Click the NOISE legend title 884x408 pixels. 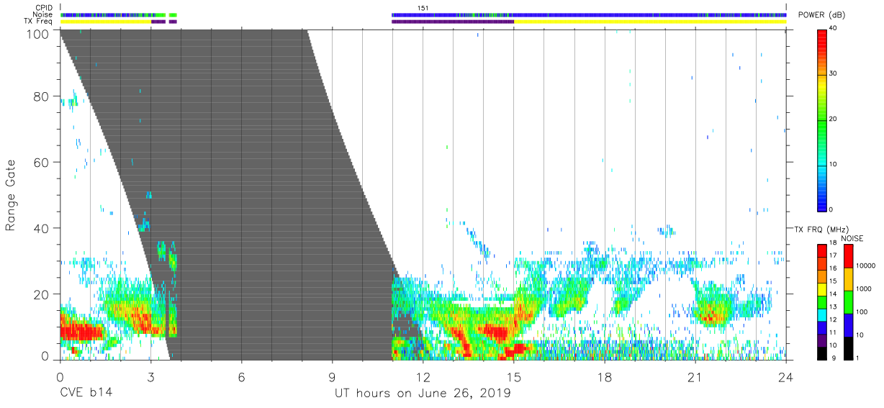(852, 238)
